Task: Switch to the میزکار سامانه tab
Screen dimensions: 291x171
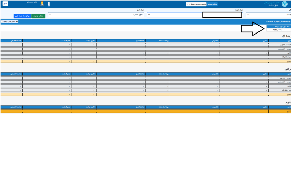Action: point(212,4)
